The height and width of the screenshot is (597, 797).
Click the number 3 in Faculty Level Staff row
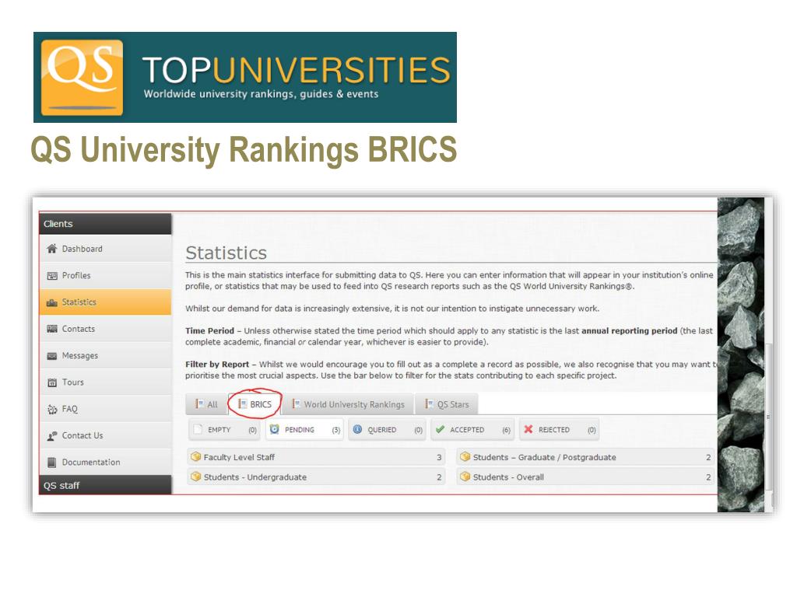(x=439, y=457)
